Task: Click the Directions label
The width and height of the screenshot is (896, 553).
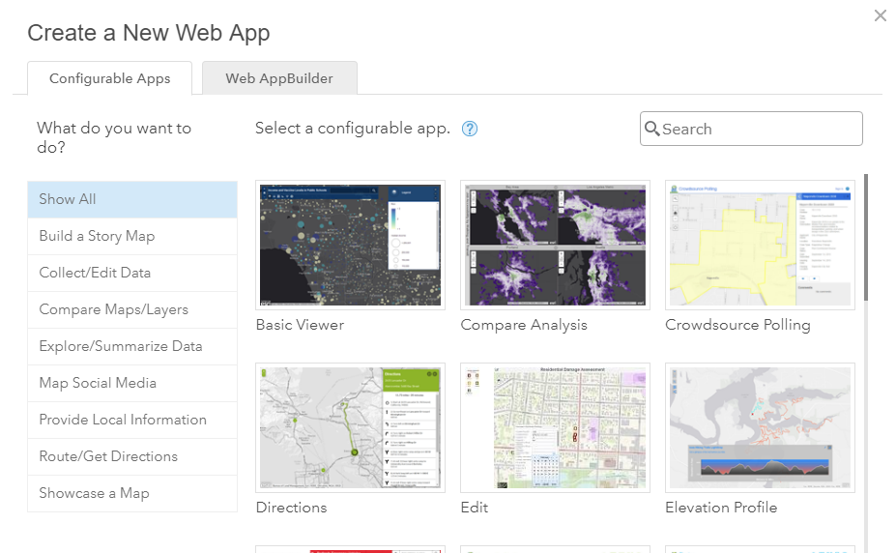Action: coord(292,508)
